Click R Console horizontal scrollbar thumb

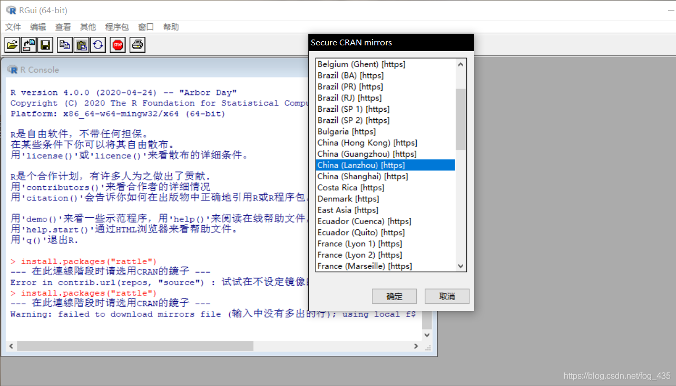(x=135, y=346)
